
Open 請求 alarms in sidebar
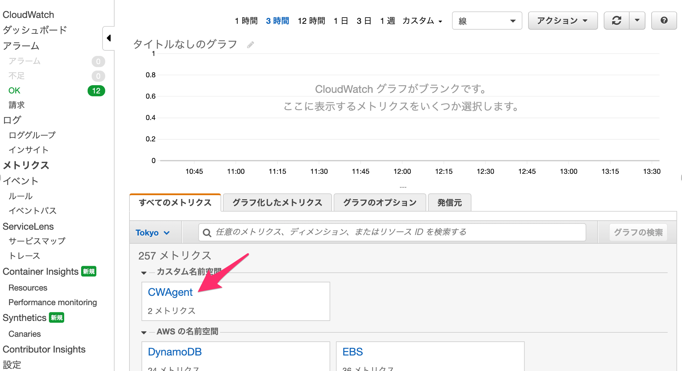pos(17,105)
